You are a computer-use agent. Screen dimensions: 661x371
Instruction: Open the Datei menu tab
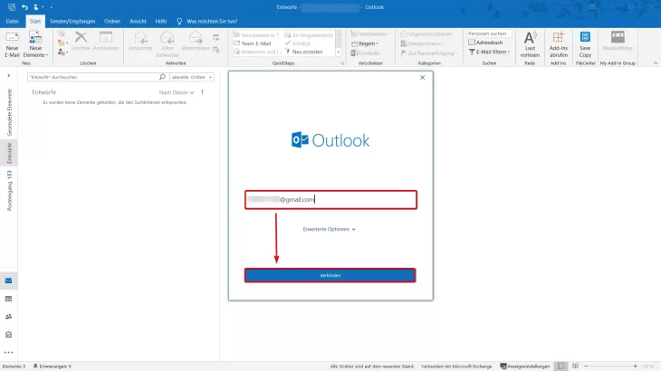(x=13, y=20)
